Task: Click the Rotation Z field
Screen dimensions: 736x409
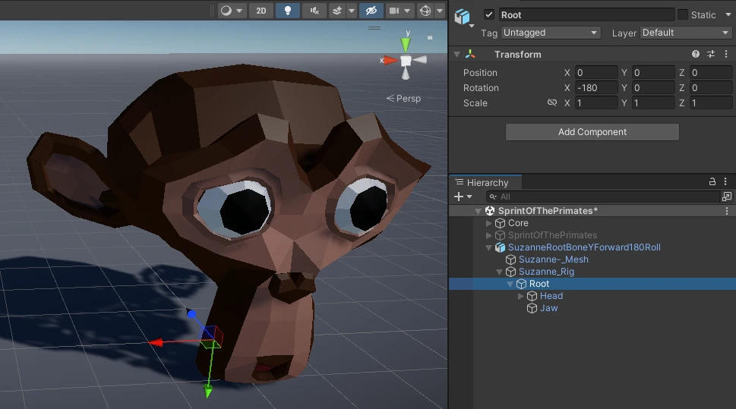Action: click(711, 88)
